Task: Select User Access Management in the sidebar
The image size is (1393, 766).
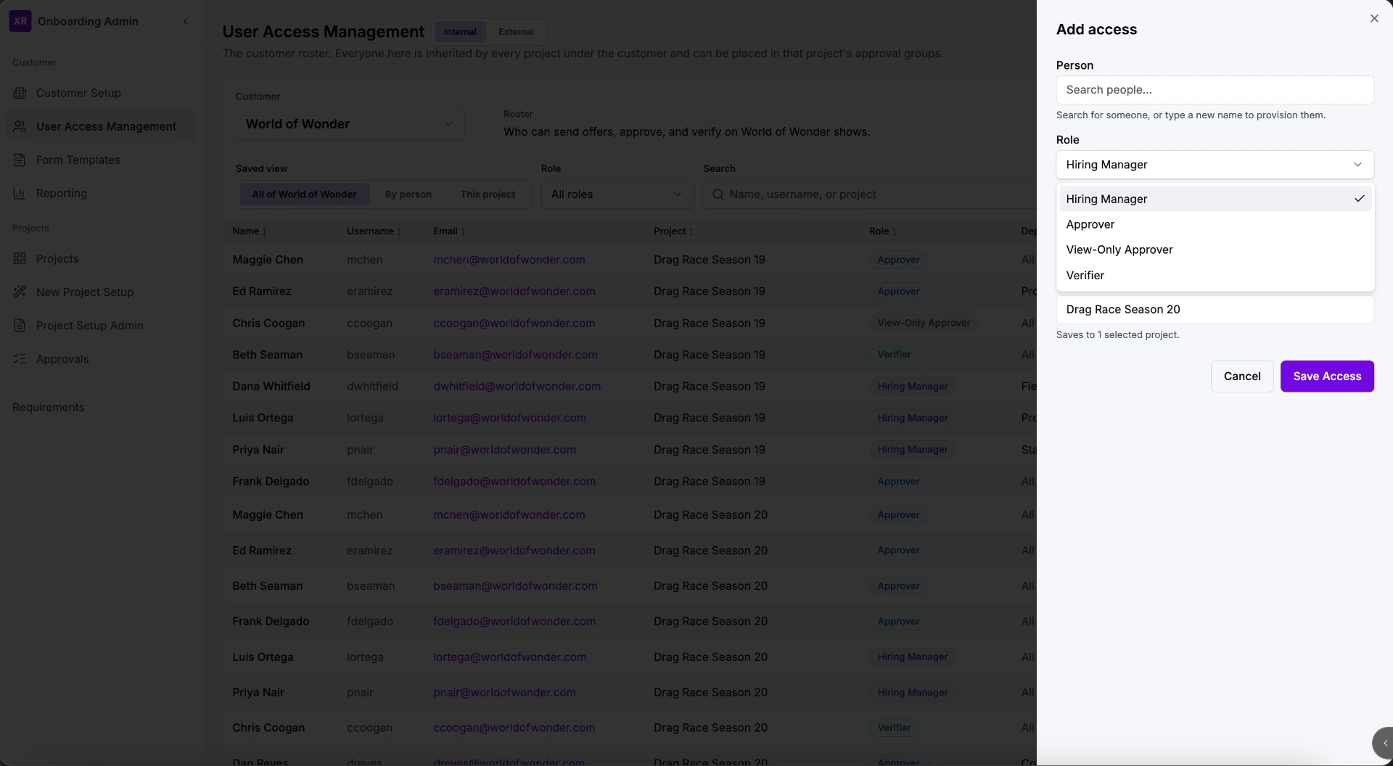Action: tap(100, 126)
